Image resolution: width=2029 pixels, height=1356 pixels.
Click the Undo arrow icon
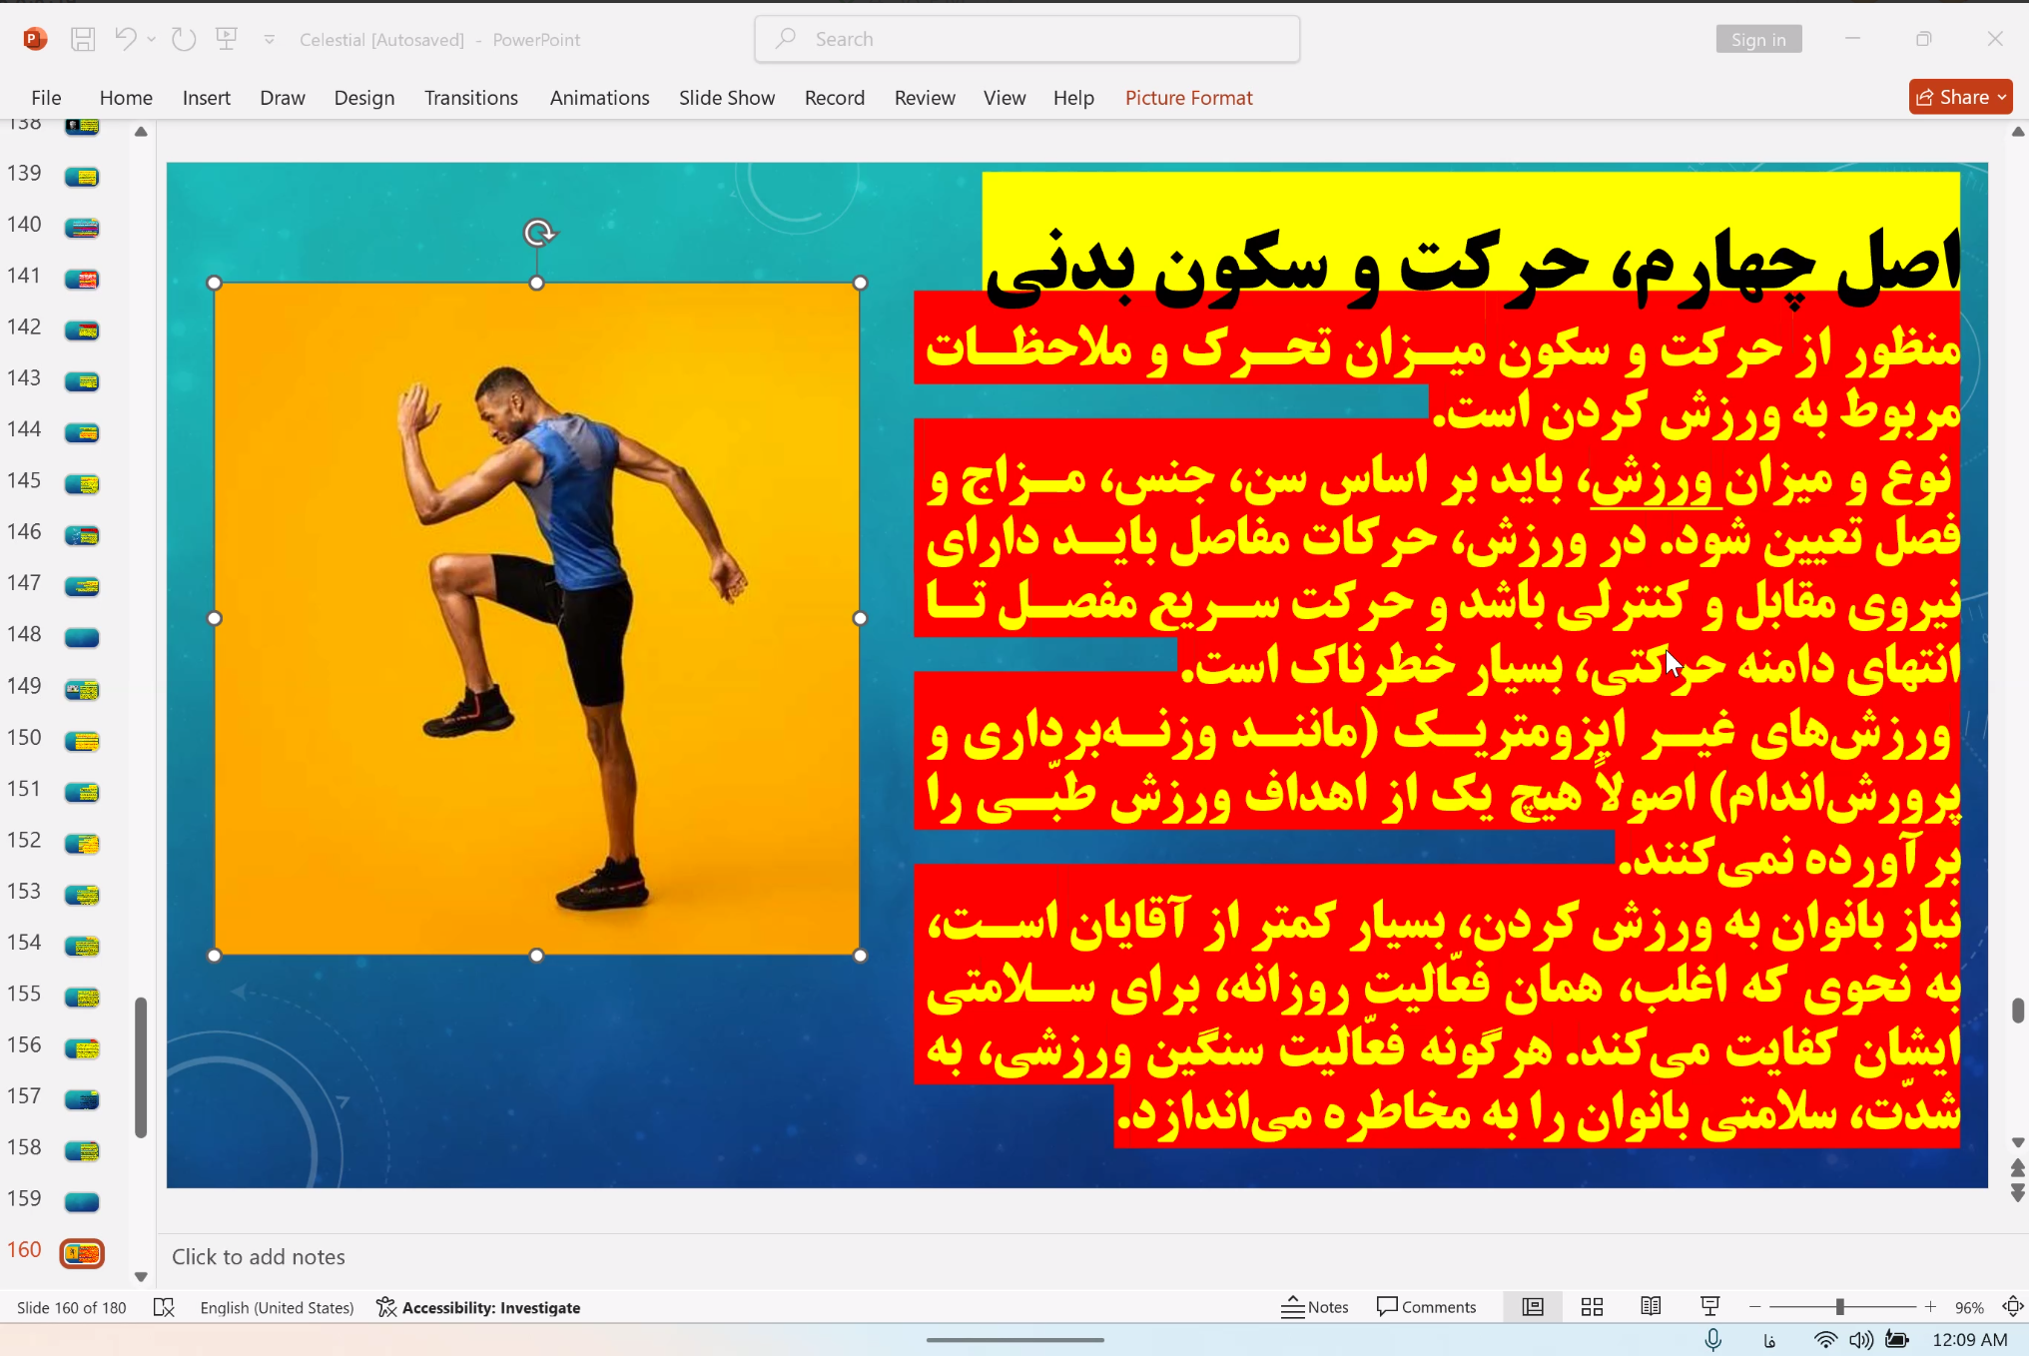click(125, 39)
